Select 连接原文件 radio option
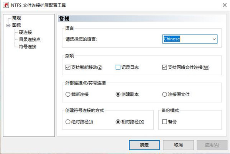230x154 pixels. coord(164,94)
